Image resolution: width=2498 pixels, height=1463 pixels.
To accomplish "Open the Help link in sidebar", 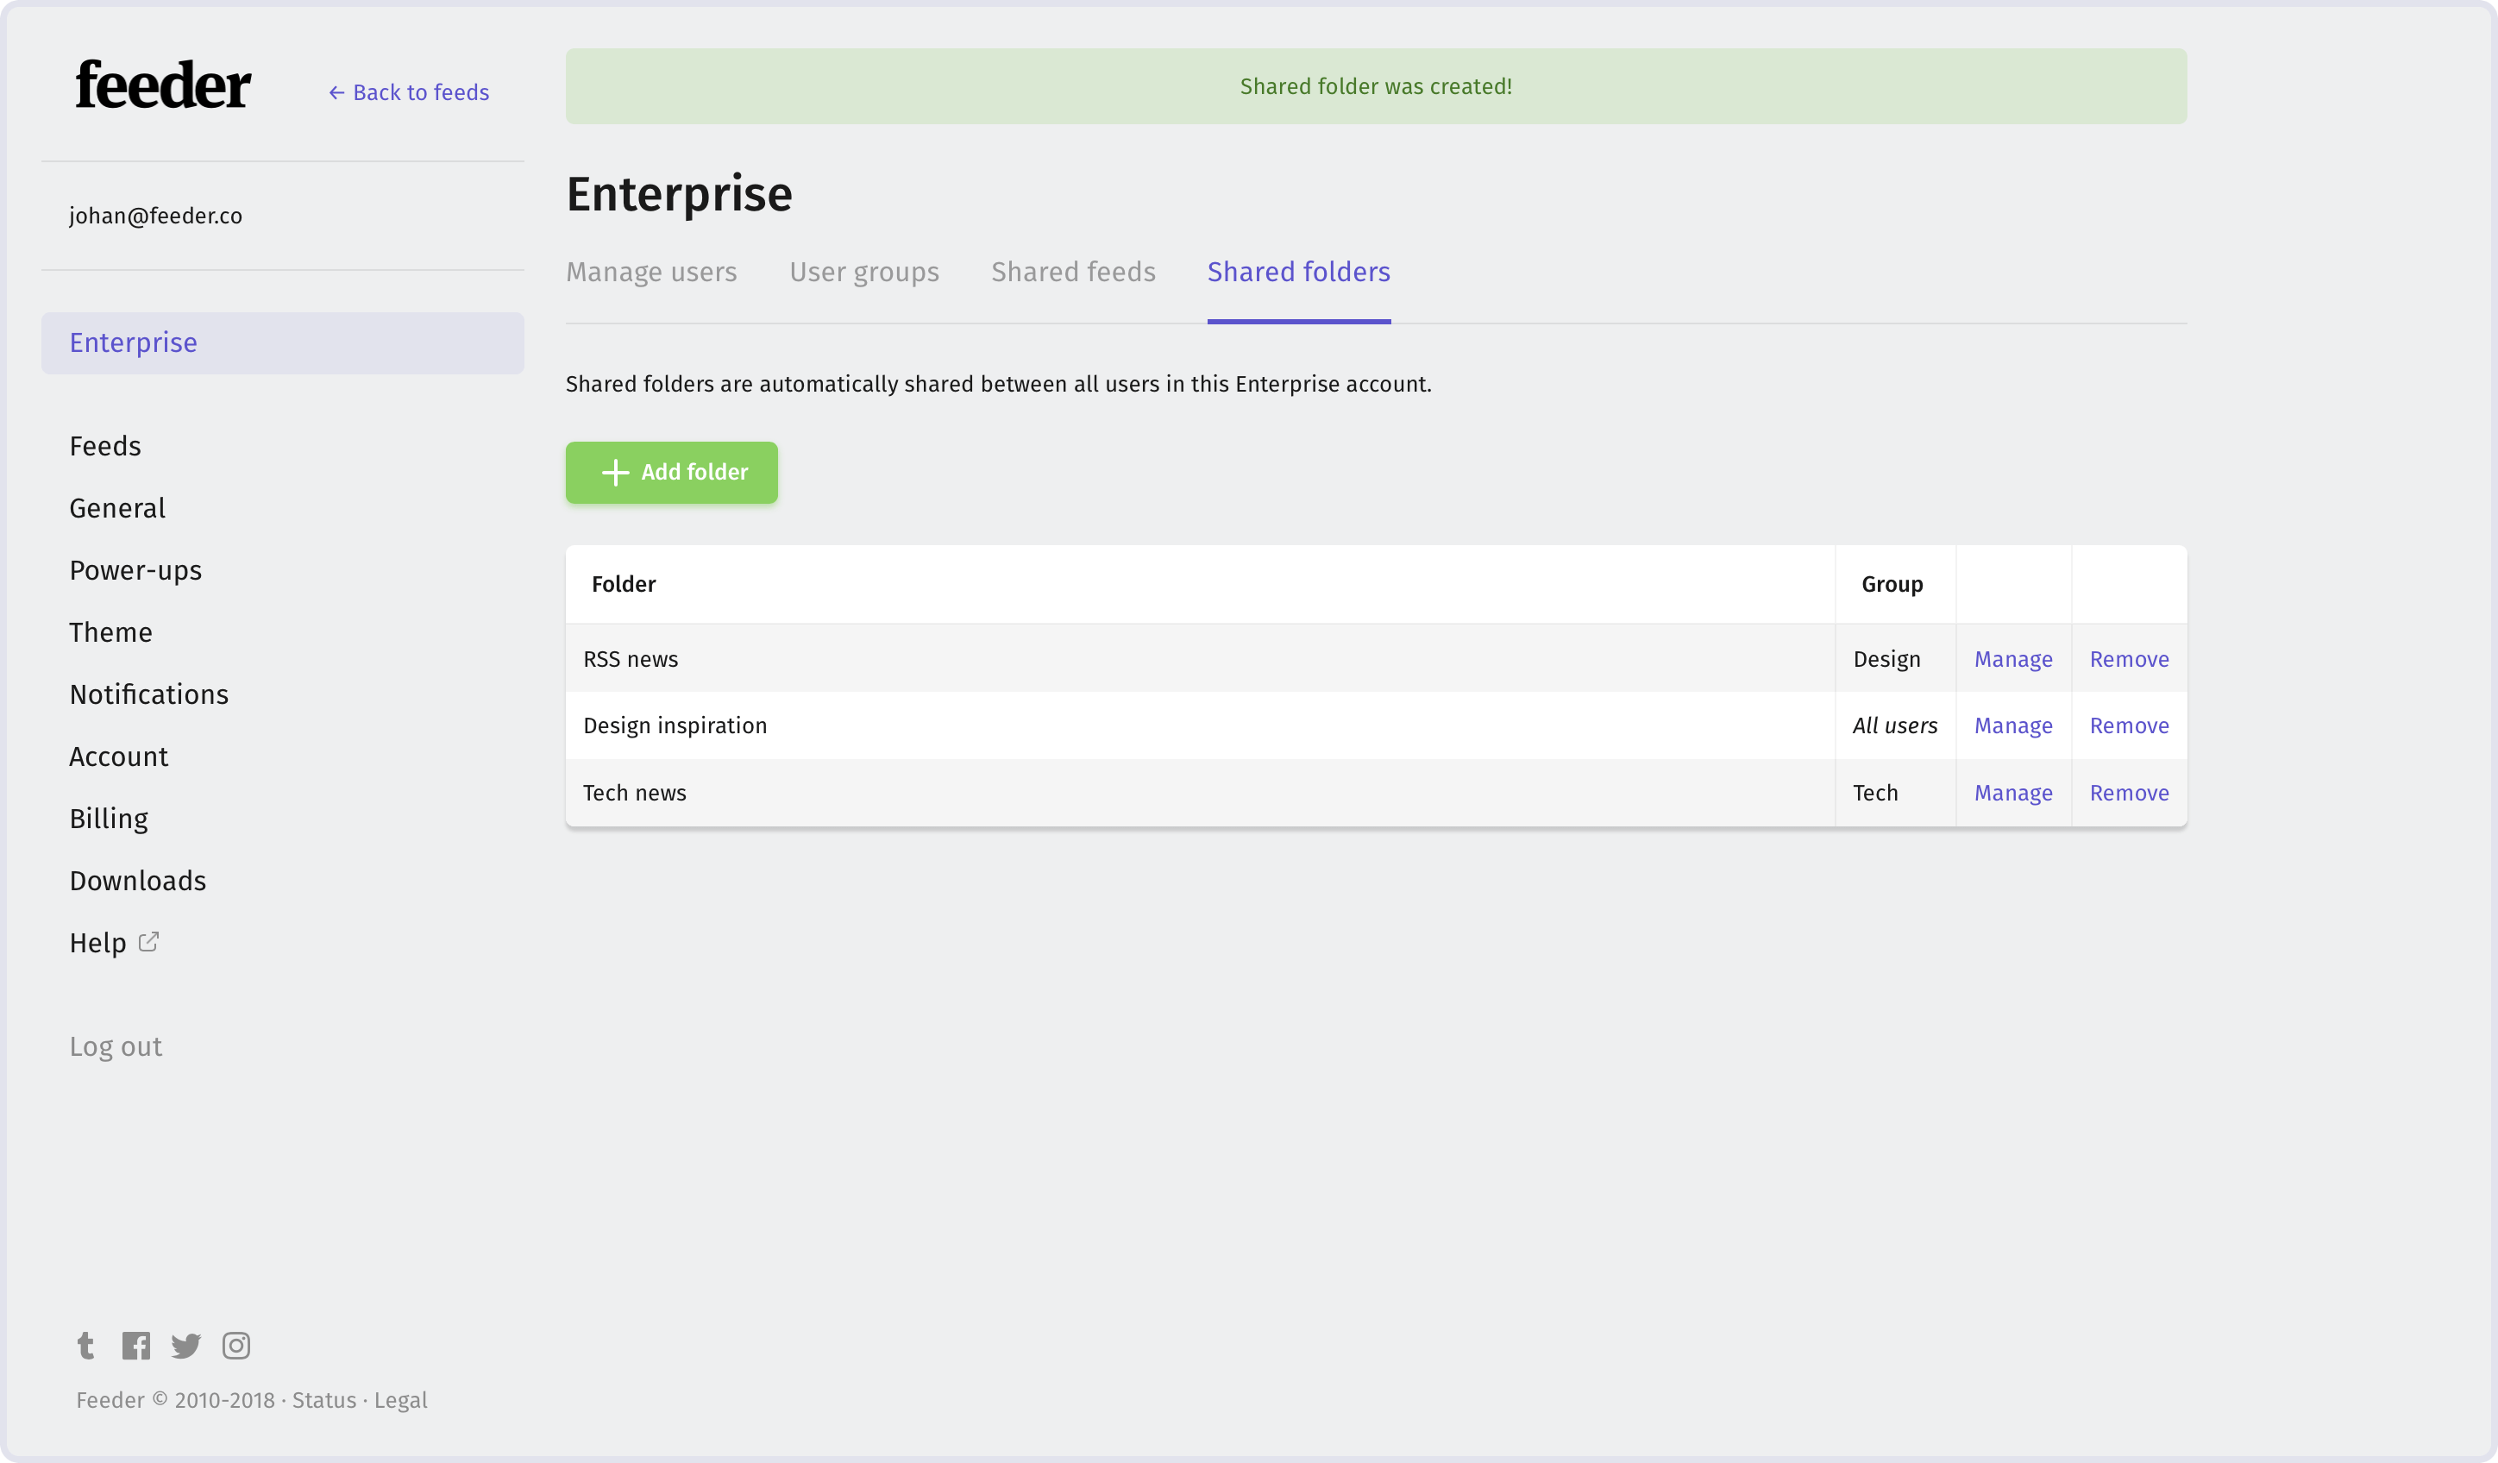I will (98, 944).
